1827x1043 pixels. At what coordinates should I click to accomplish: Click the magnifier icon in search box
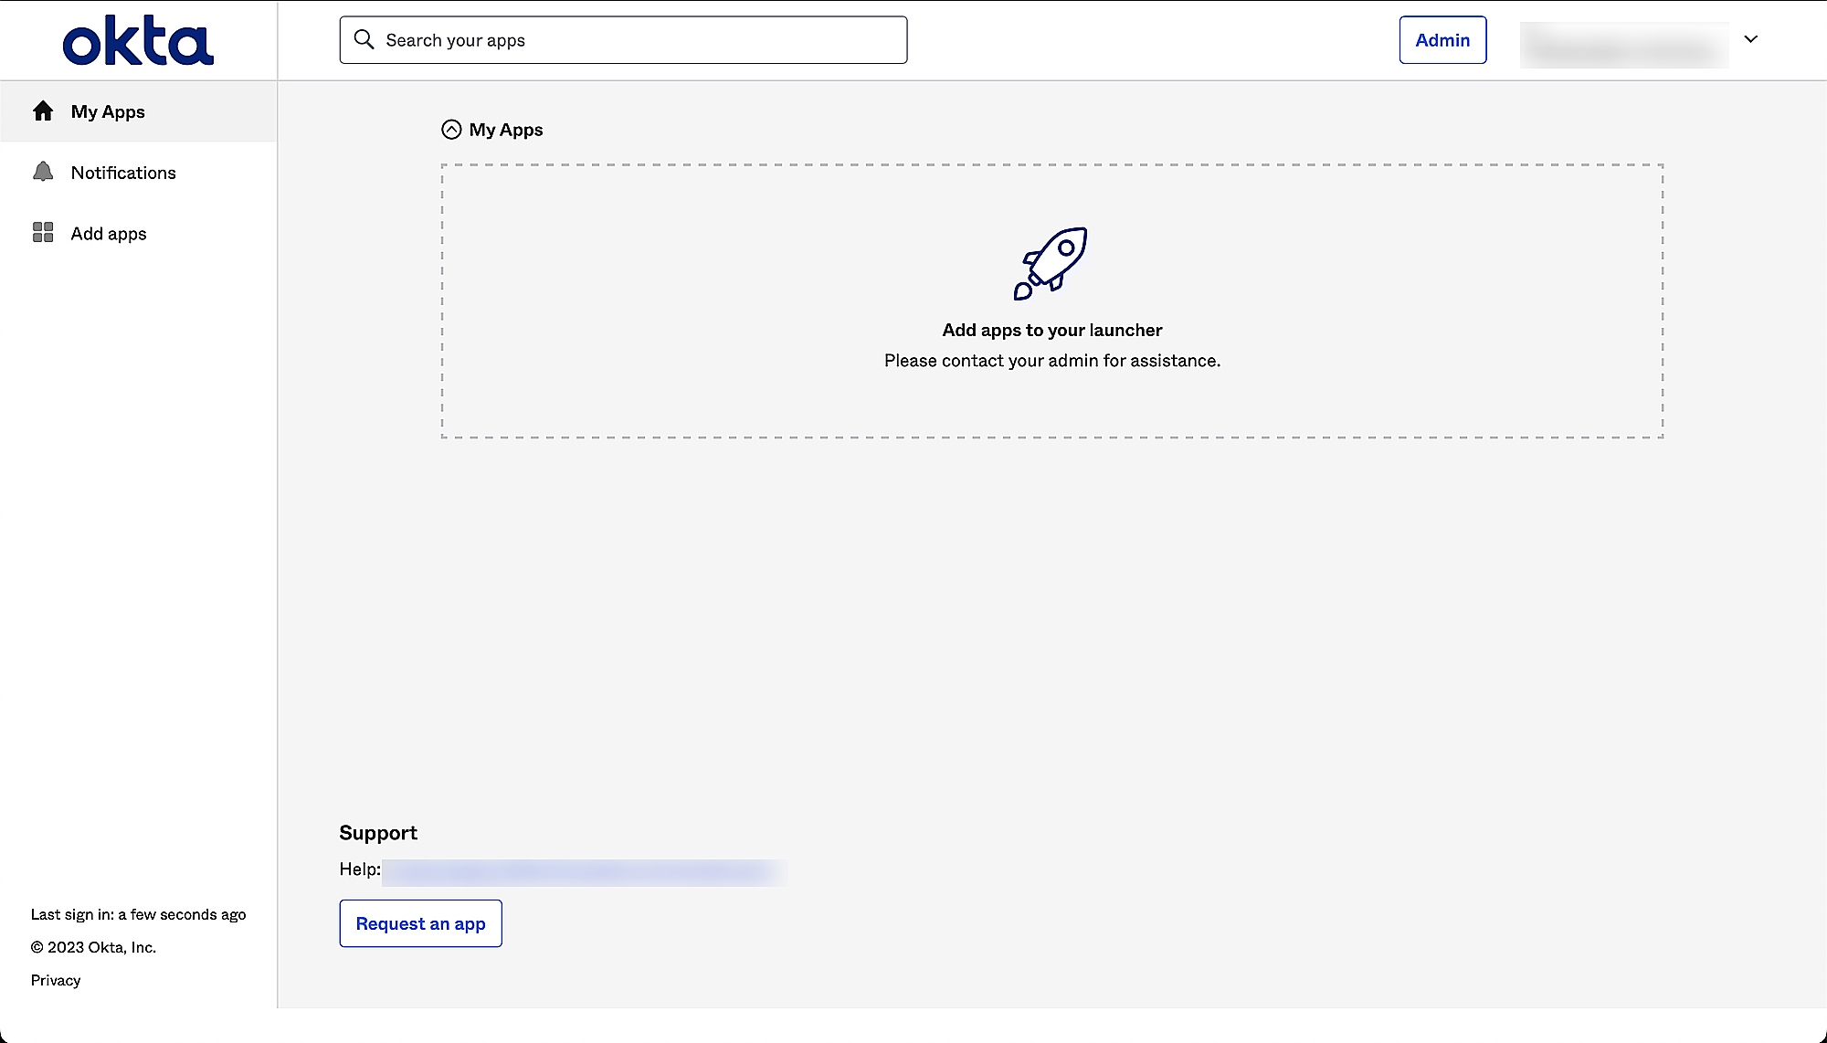[x=364, y=39]
